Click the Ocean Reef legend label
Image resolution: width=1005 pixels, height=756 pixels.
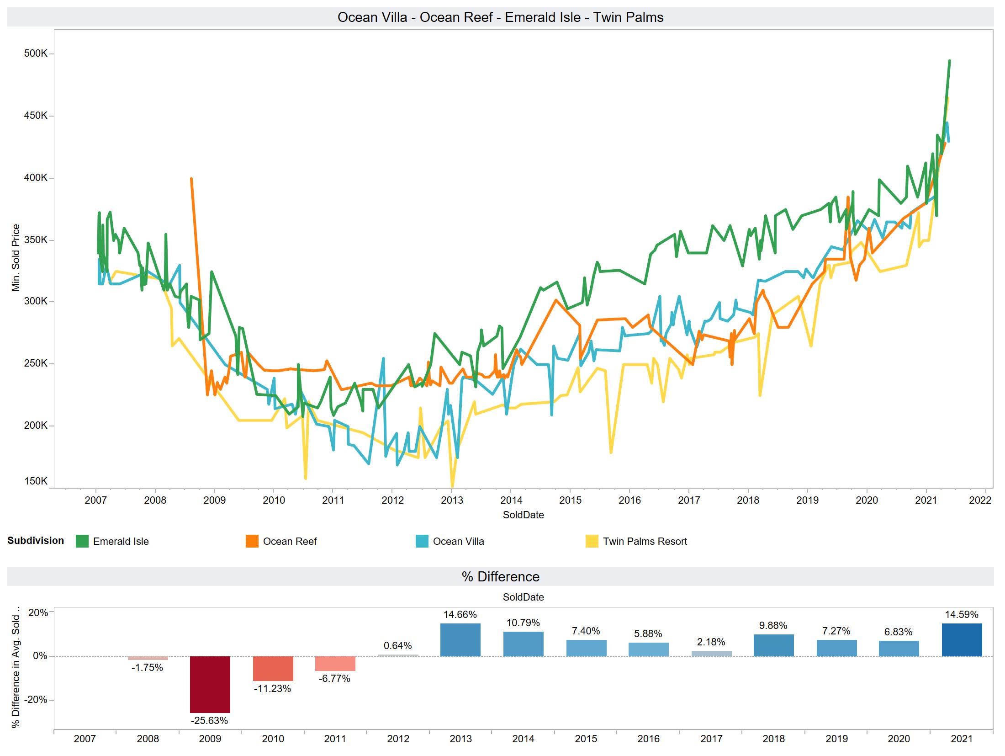coord(290,542)
